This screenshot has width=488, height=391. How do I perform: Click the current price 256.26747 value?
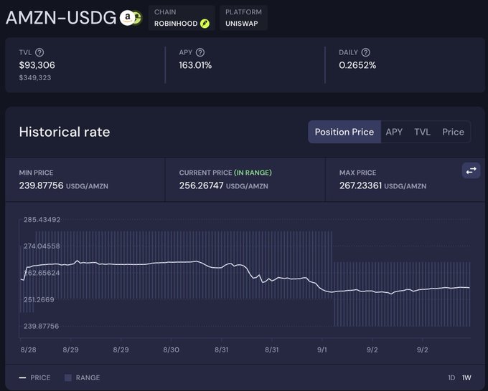(202, 185)
